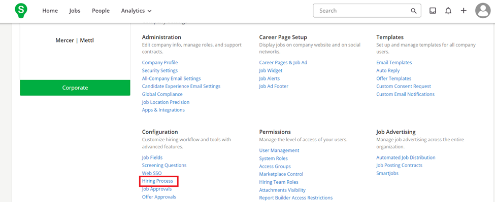Open the Company Profile link
Viewport: 495px width, 202px height.
click(160, 63)
